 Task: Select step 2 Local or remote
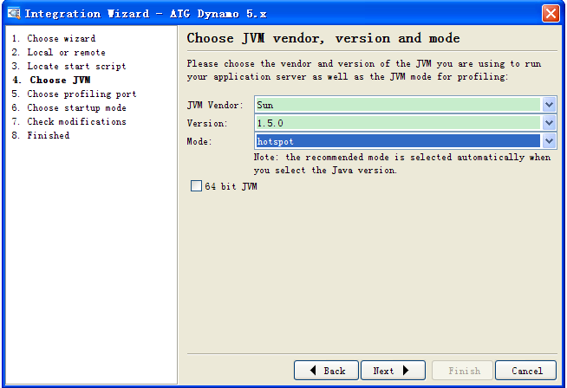coord(59,52)
